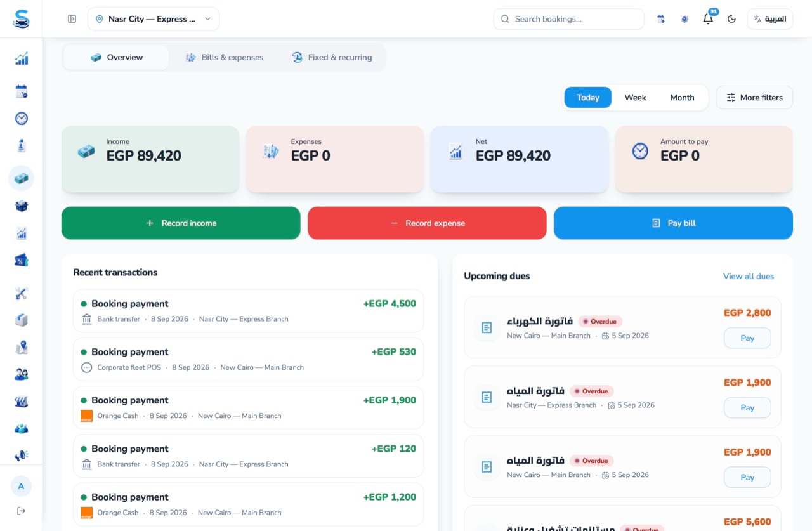This screenshot has width=812, height=531.
Task: Switch to Fixed & recurring tab
Action: (332, 57)
